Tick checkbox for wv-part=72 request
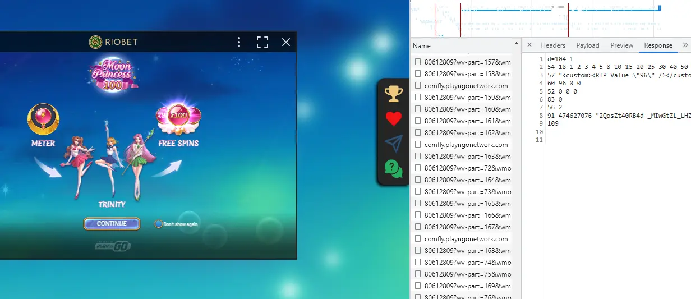Screen dimensions: 691x299 417,168
